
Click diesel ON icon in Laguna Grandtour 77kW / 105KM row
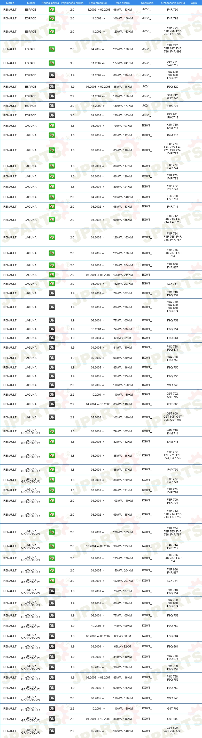point(52,615)
